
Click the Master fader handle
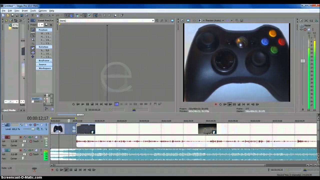pos(303,61)
